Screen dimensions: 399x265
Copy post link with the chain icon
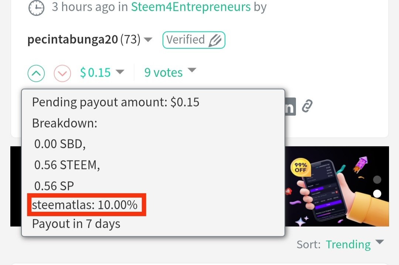[307, 106]
